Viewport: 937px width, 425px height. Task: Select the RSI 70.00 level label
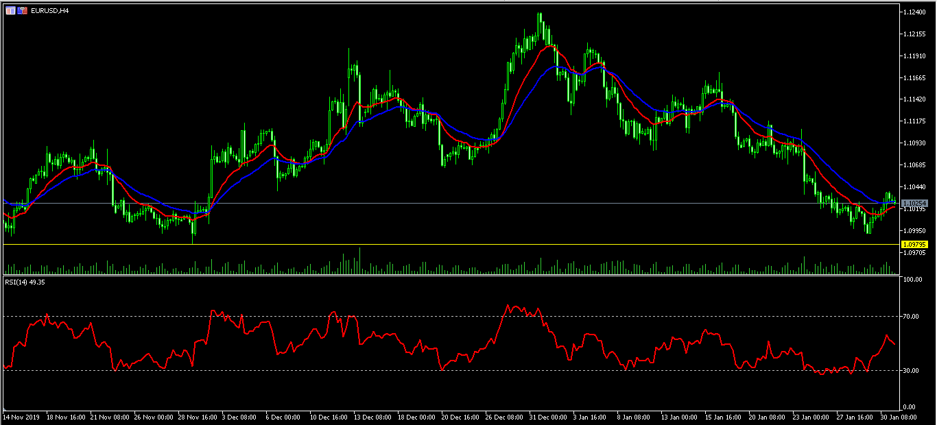pos(912,316)
